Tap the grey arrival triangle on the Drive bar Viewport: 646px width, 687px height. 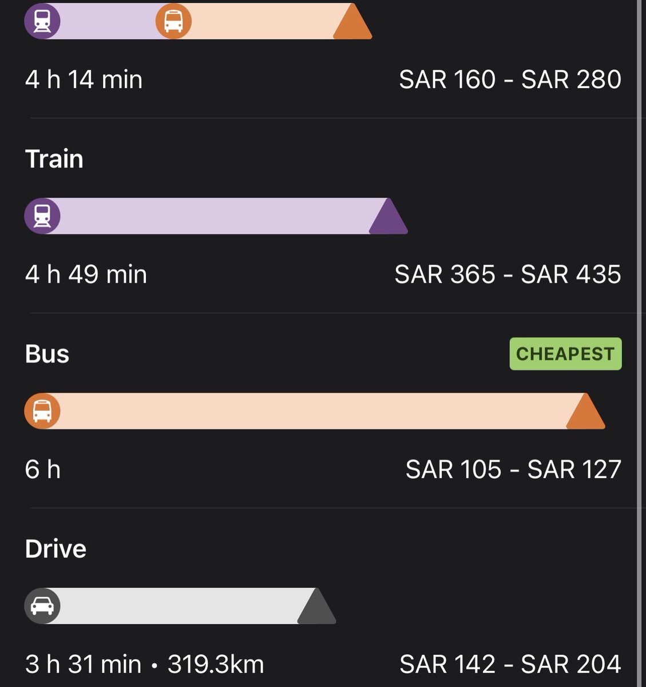pyautogui.click(x=316, y=606)
